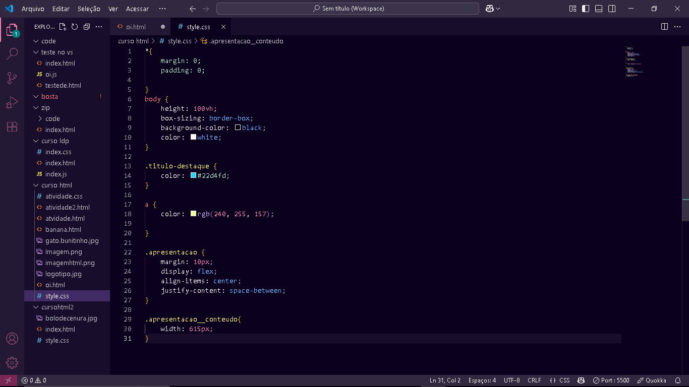
Task: Open the Explorer view in activity bar
Action: 12,30
